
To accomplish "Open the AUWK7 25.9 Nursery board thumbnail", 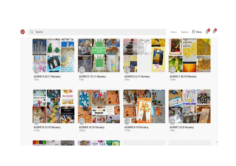I will 190,106.
